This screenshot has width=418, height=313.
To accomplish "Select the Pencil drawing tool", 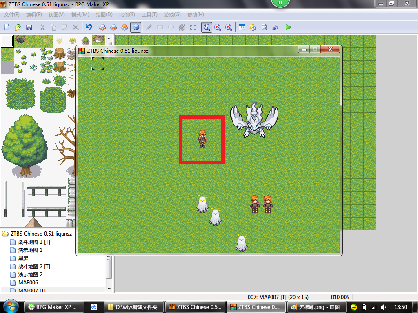I will pyautogui.click(x=149, y=27).
